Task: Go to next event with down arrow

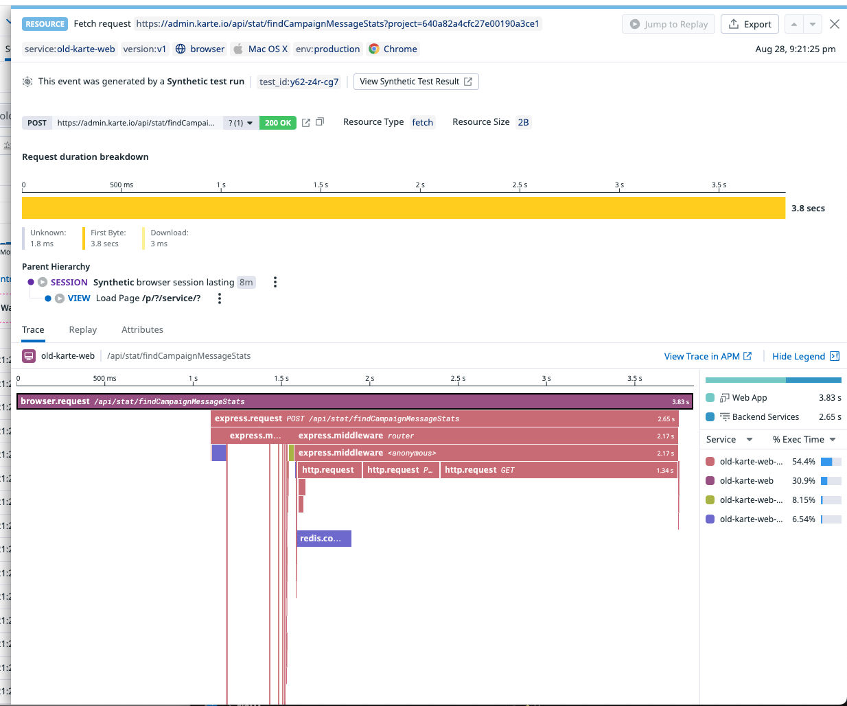Action: 813,24
